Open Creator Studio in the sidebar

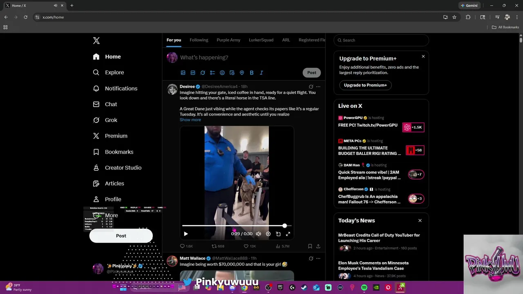click(x=117, y=168)
